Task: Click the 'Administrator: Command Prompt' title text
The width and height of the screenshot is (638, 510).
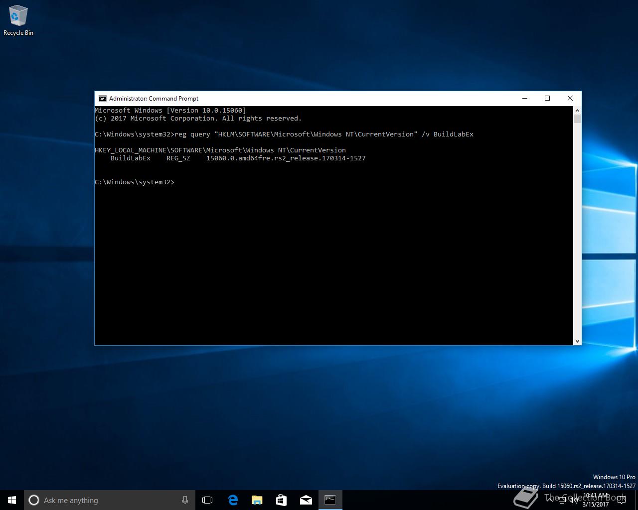Action: pos(154,99)
